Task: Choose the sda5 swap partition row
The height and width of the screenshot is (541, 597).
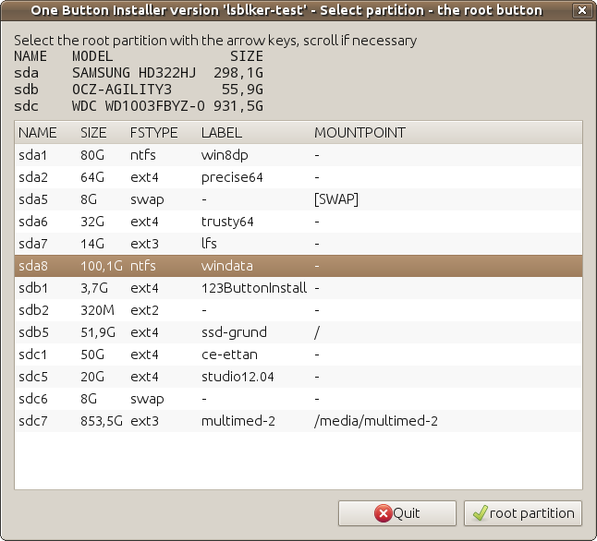Action: [x=298, y=199]
